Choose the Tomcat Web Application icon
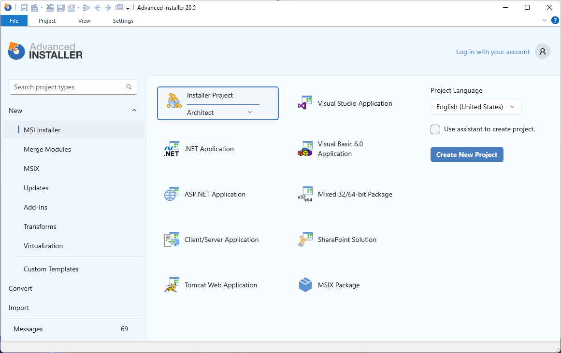The width and height of the screenshot is (561, 353). click(x=172, y=285)
